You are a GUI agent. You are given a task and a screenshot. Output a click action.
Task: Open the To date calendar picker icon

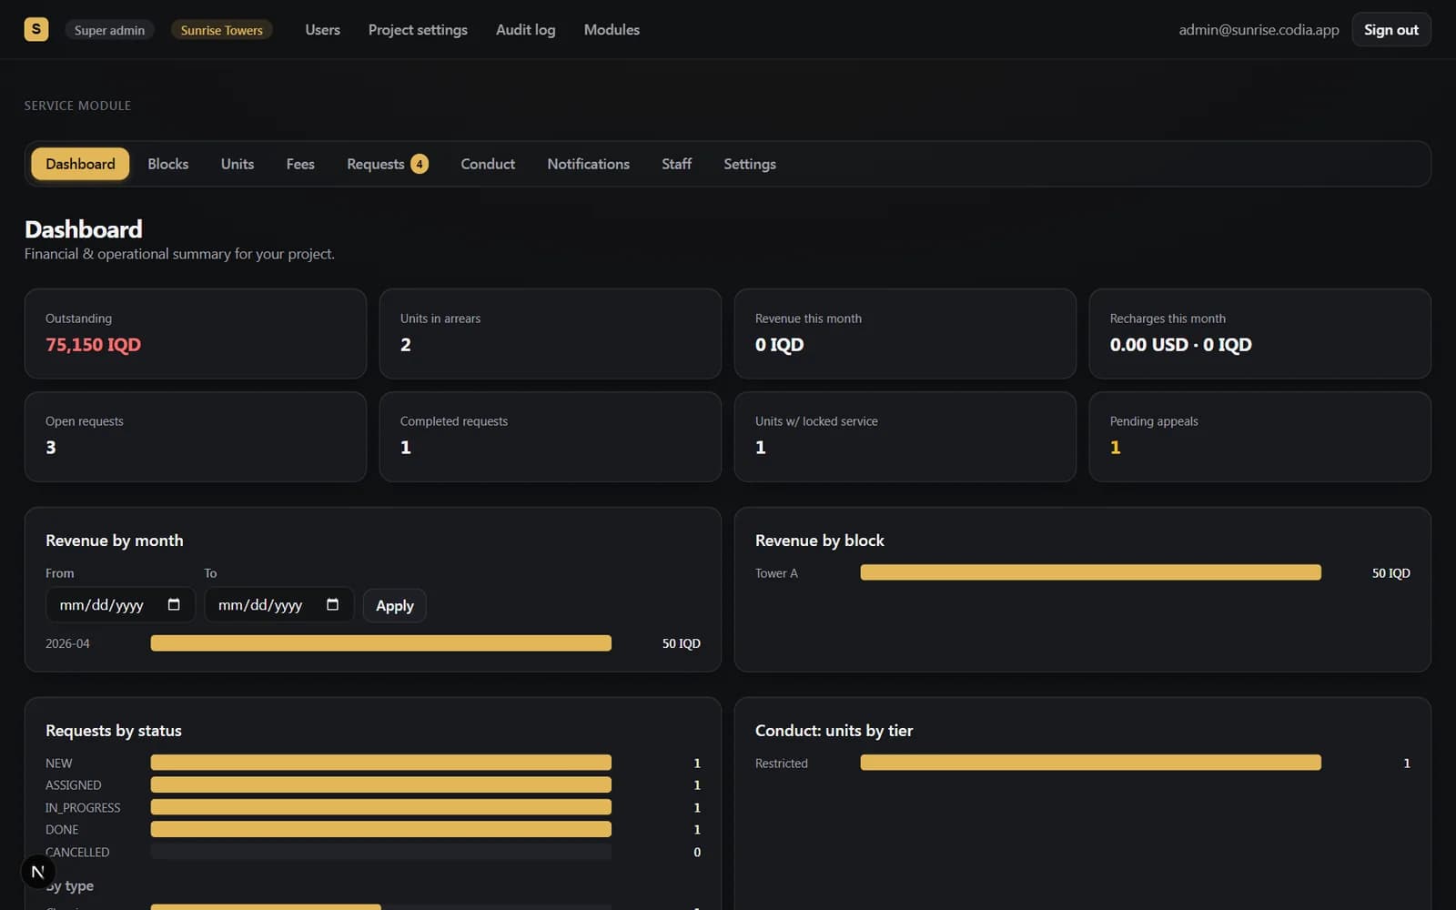click(x=332, y=605)
